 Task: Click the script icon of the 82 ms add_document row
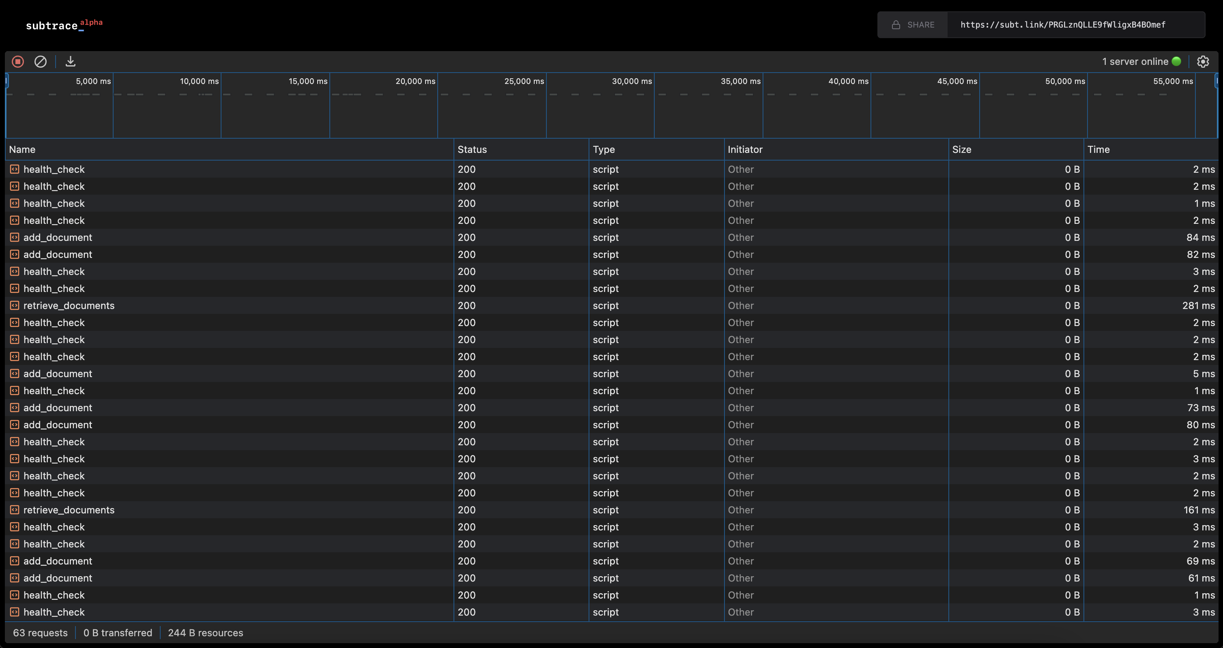point(15,254)
